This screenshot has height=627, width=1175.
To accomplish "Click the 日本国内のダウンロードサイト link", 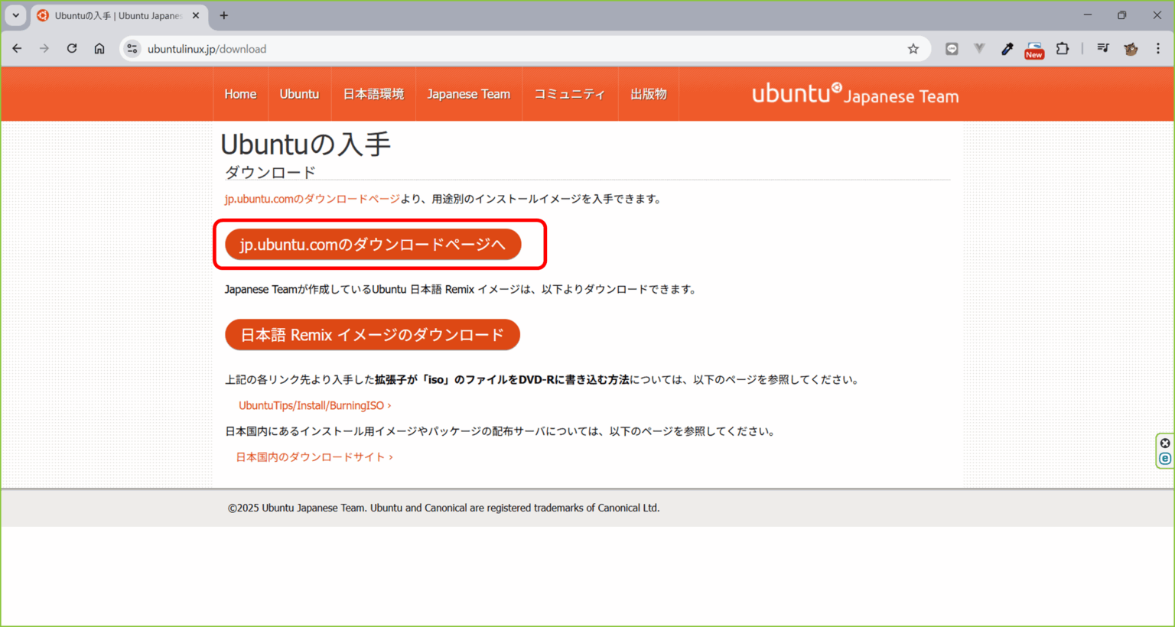I will point(311,456).
